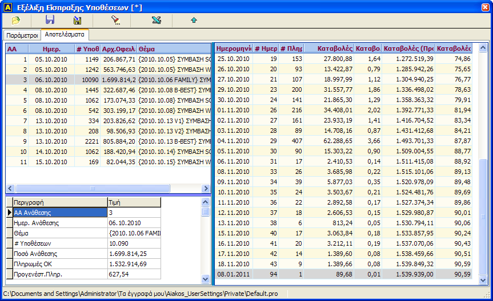This screenshot has height=301, width=493.
Task: Click the Καταβολές (Πρ column header
Action: coord(408,48)
